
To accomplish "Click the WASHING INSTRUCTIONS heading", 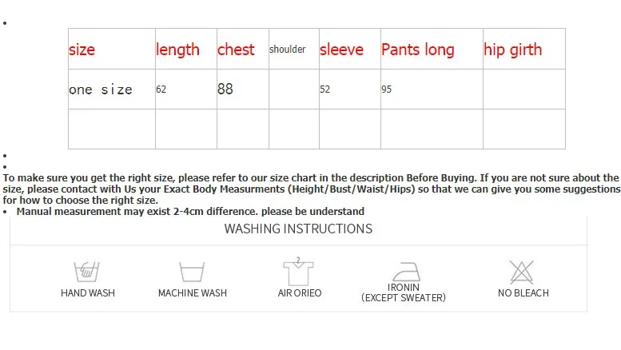I will [298, 229].
